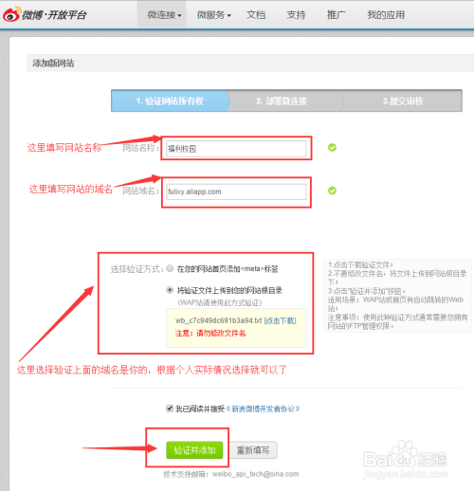
Task: Go to 我的应用 in navigation
Action: 386,15
